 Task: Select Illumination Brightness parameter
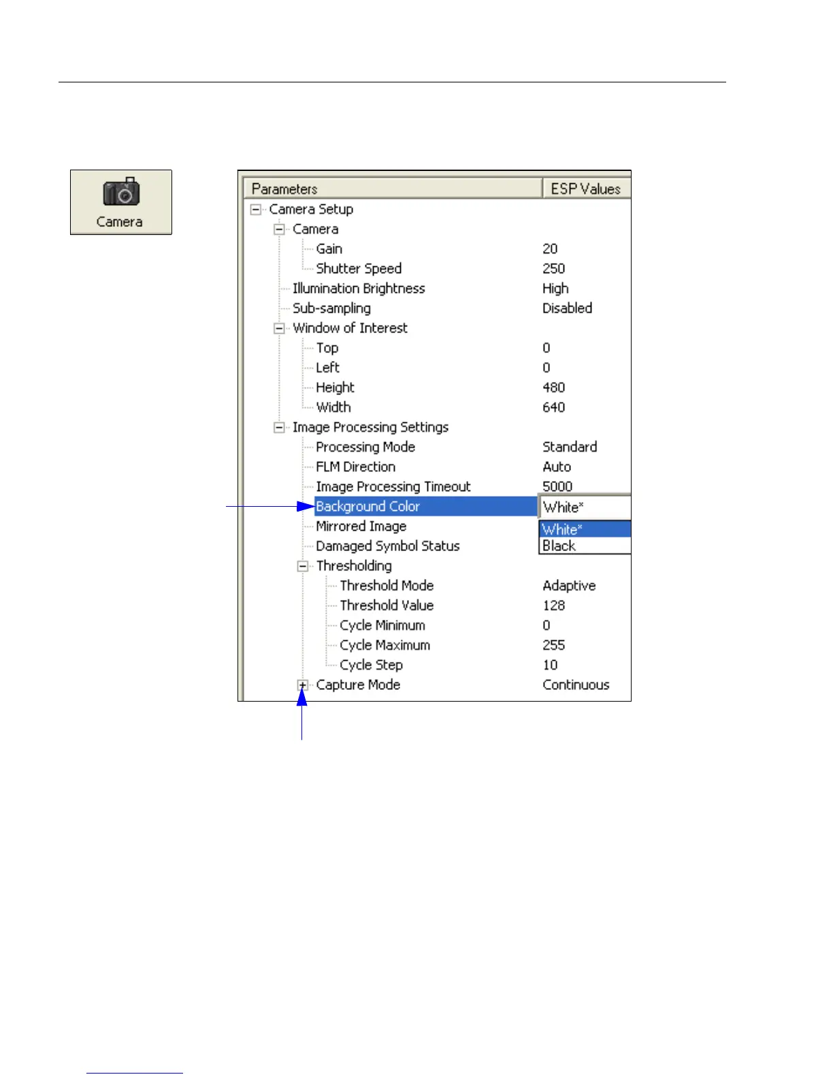[359, 289]
